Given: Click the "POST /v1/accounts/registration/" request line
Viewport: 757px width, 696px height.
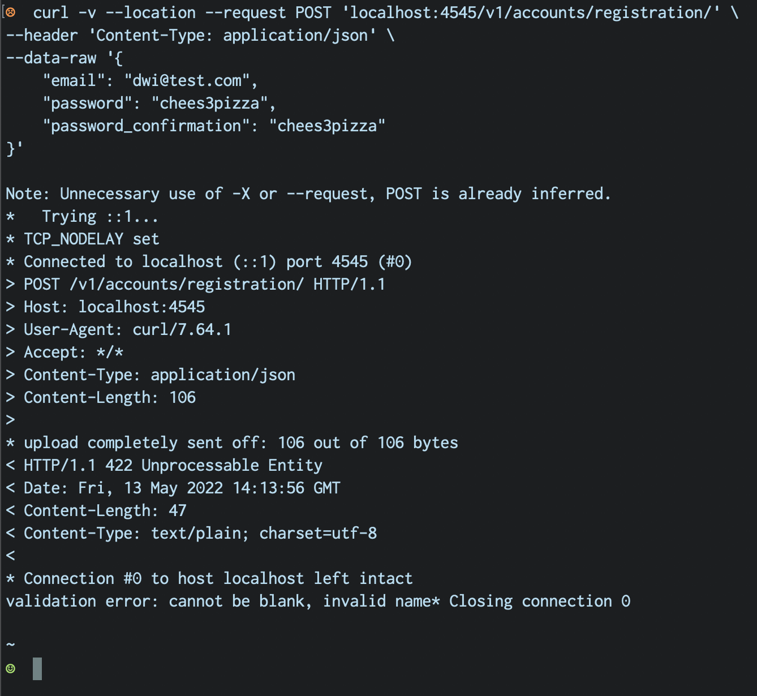Looking at the screenshot, I should click(164, 284).
